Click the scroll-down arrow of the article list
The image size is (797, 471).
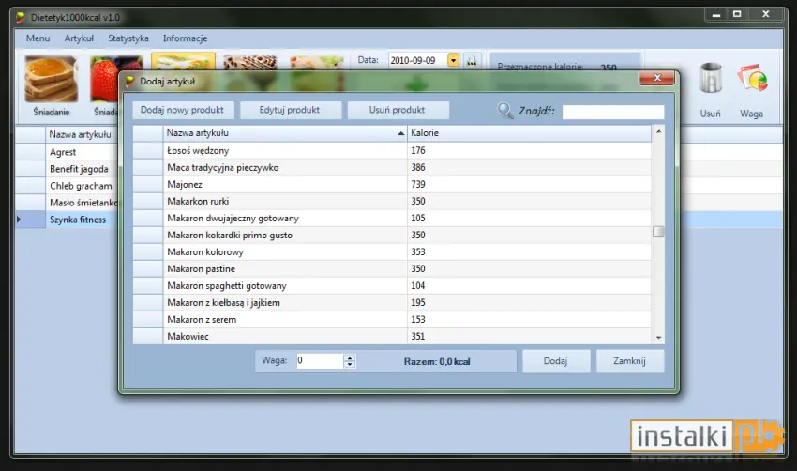pos(659,337)
